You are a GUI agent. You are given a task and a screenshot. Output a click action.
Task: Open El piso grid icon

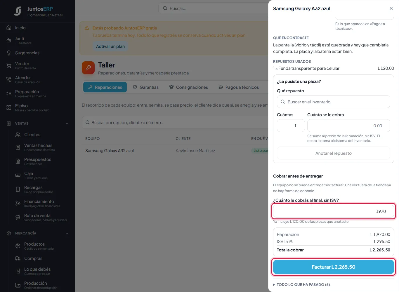coord(9,108)
